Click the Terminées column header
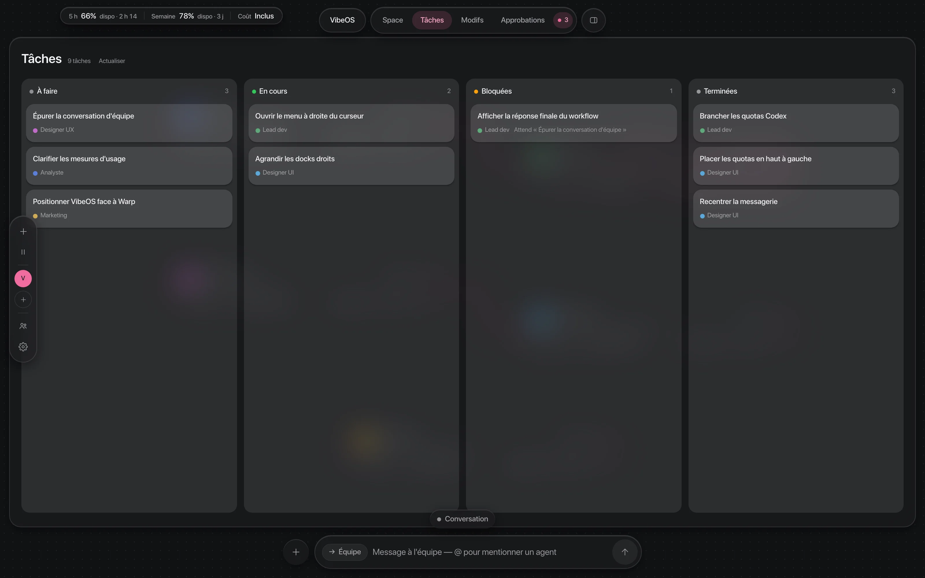The width and height of the screenshot is (925, 578). (796, 91)
